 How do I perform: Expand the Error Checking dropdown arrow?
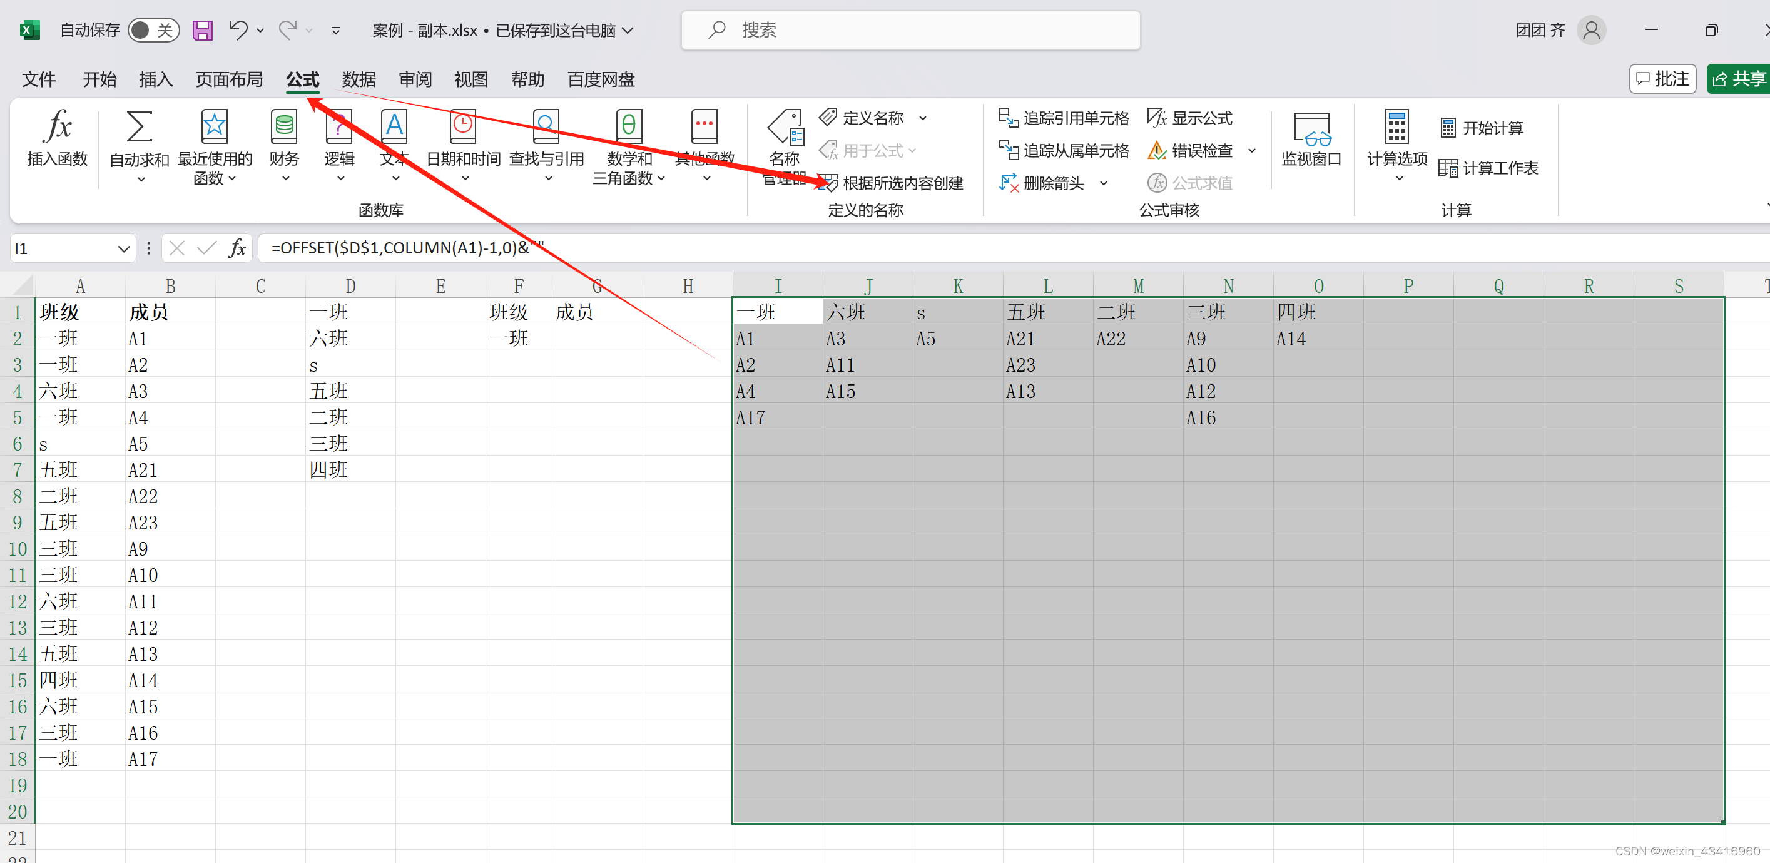coord(1252,150)
